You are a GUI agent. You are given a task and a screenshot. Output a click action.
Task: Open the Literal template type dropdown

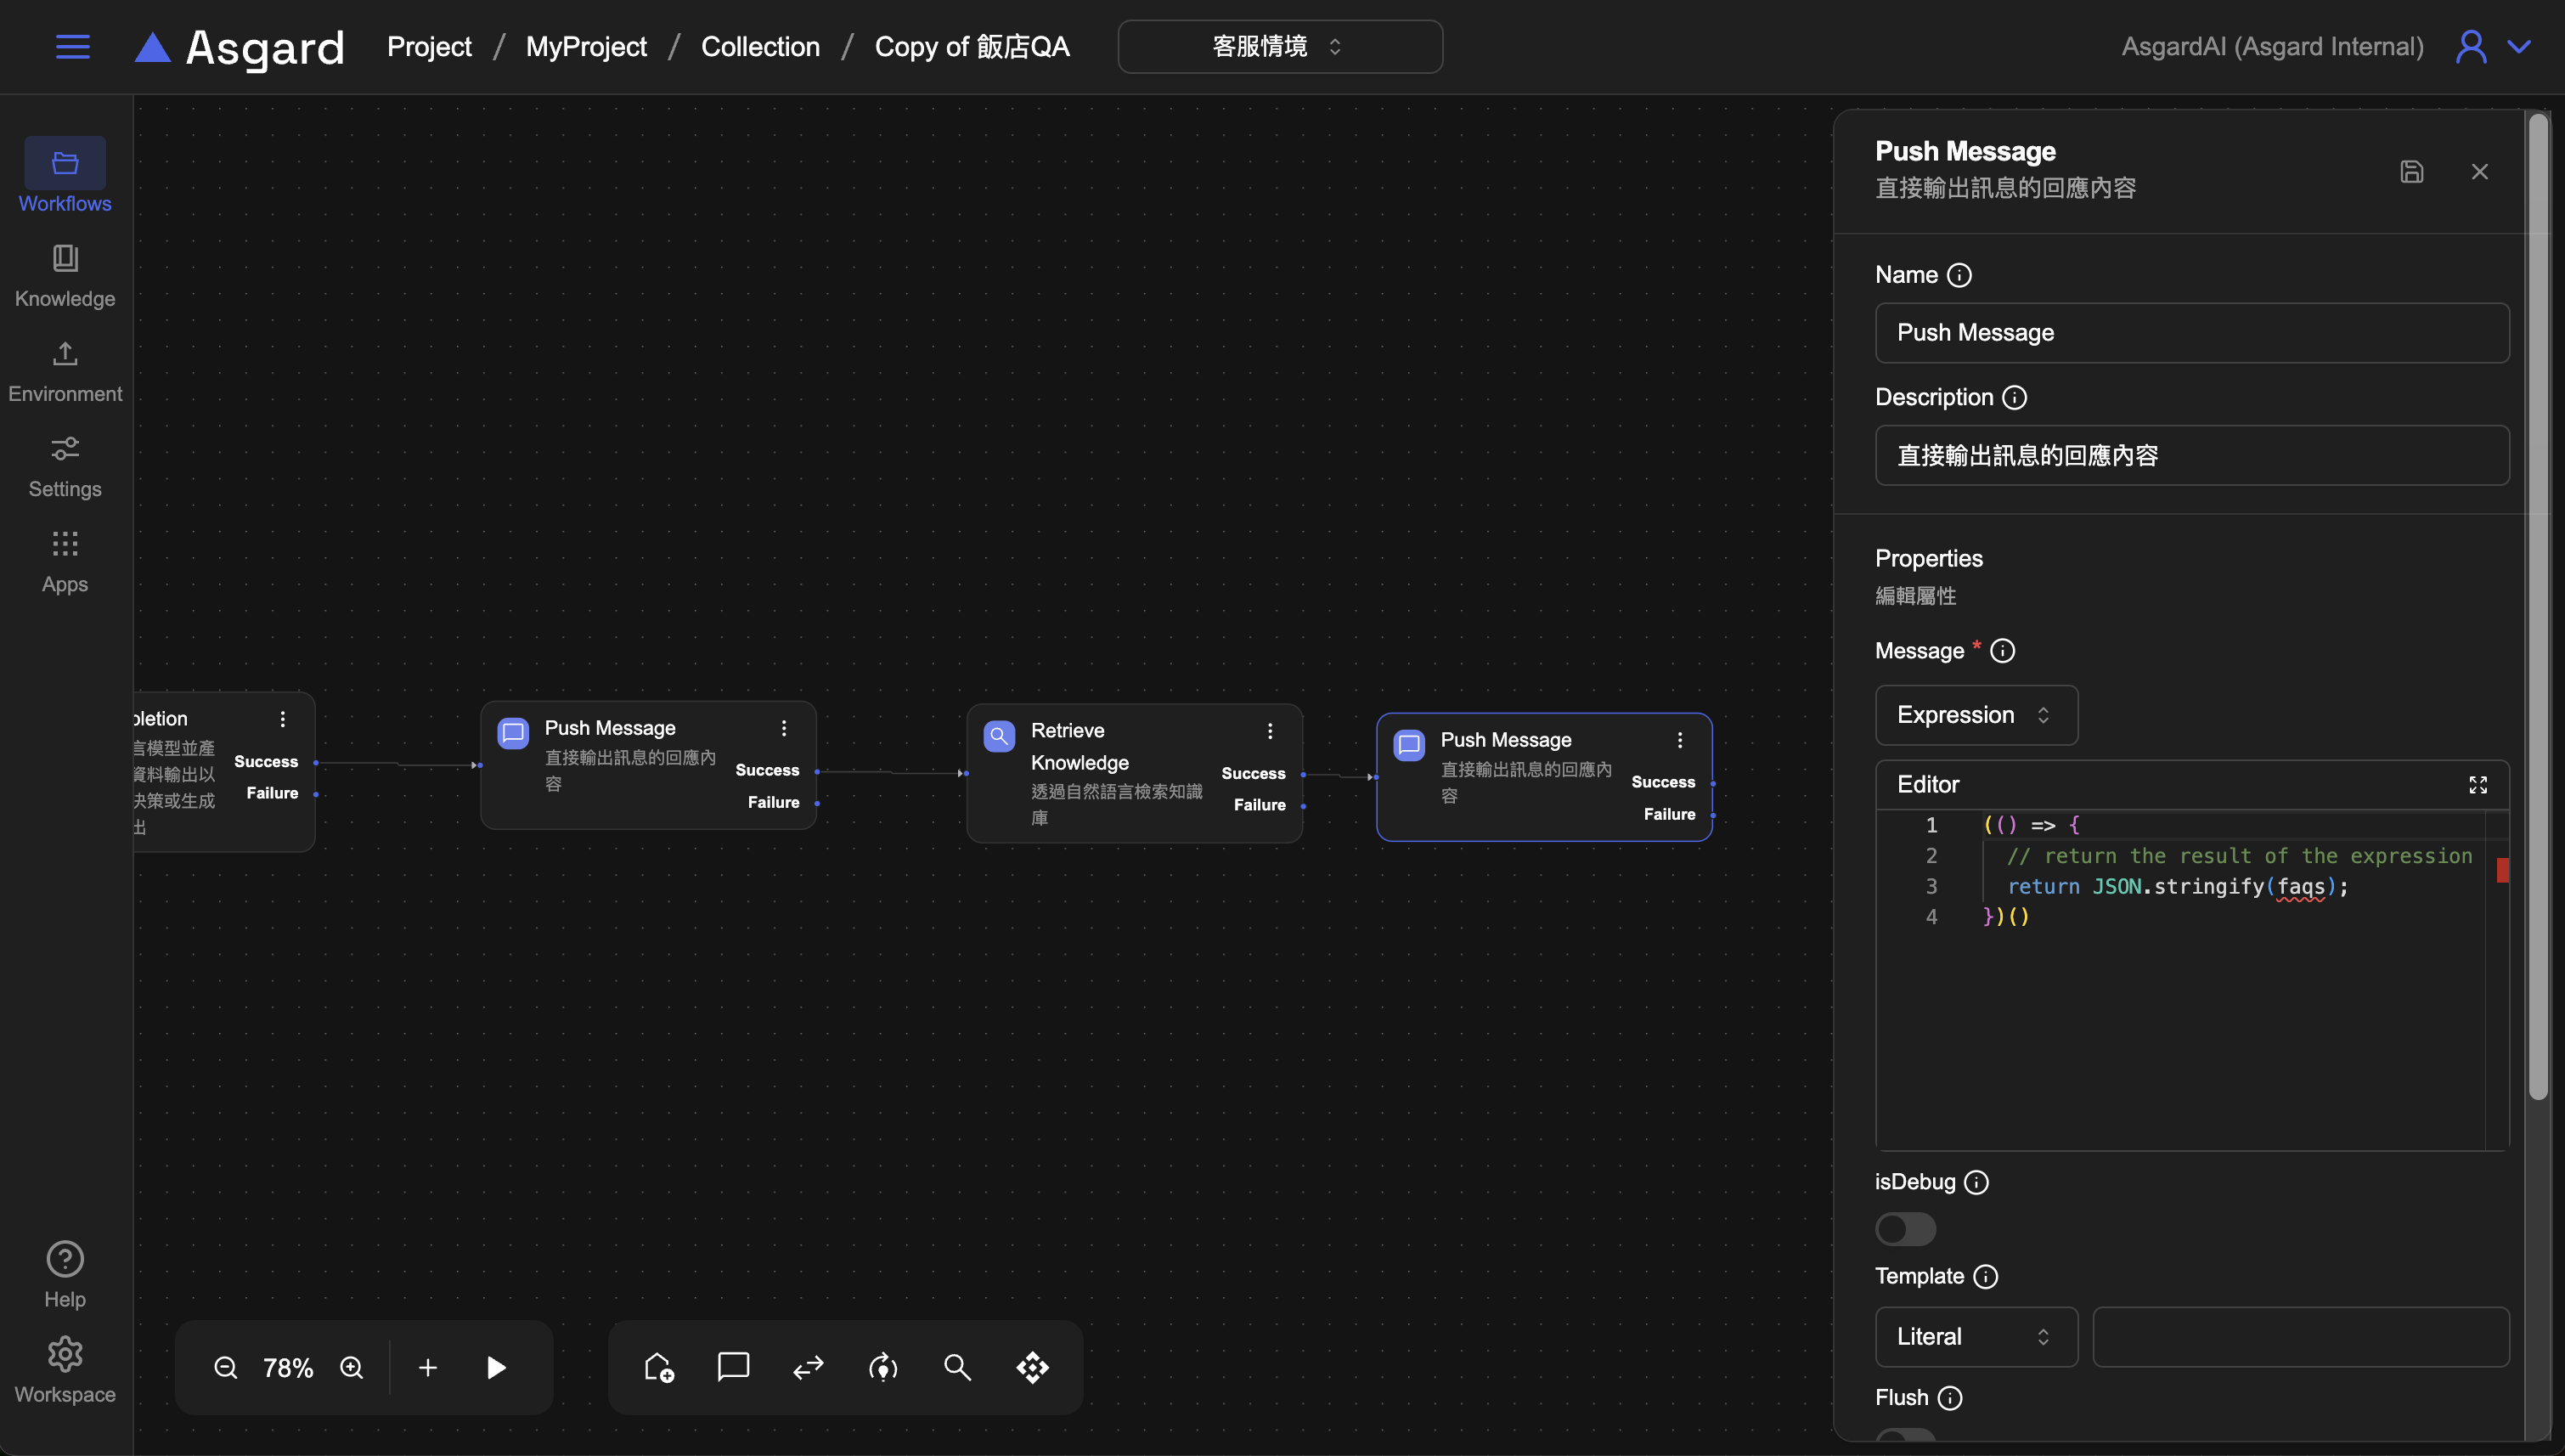pos(1976,1337)
